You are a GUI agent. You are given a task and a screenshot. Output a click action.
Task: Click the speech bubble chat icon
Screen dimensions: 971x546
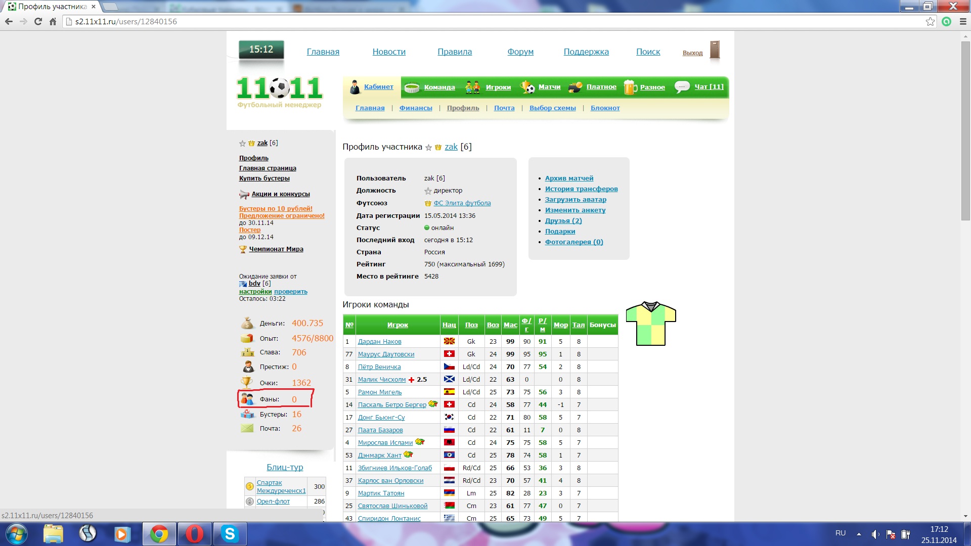(682, 87)
